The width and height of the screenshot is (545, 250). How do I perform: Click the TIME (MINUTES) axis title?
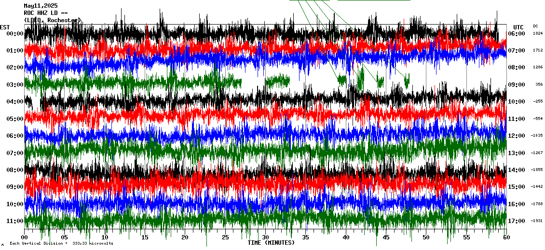point(271,243)
